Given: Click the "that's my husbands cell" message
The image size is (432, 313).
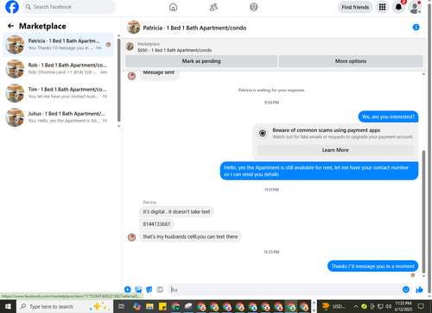Looking at the screenshot, I should (x=190, y=236).
